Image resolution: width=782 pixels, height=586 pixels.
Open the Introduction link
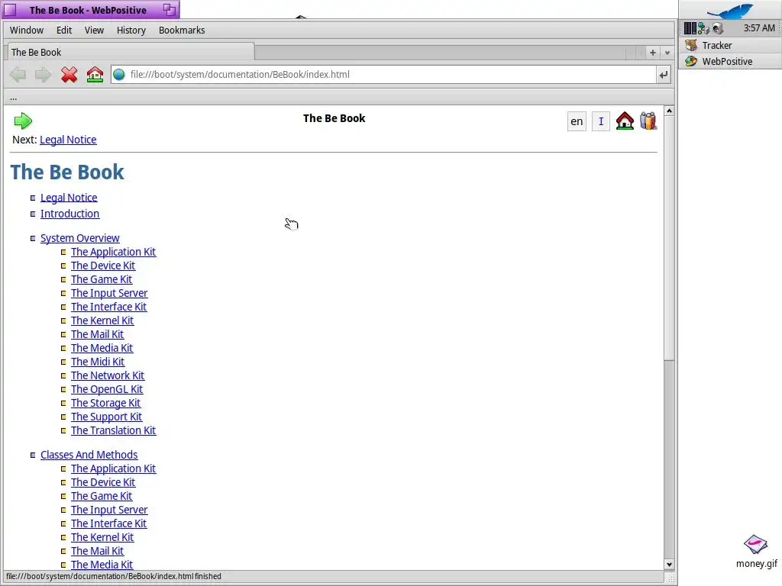[x=69, y=214]
